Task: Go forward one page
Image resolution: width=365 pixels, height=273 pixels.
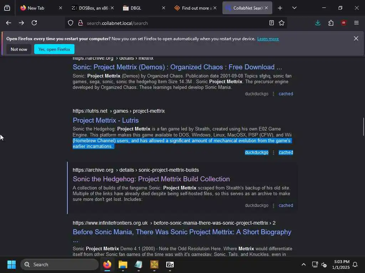Action: (x=21, y=23)
